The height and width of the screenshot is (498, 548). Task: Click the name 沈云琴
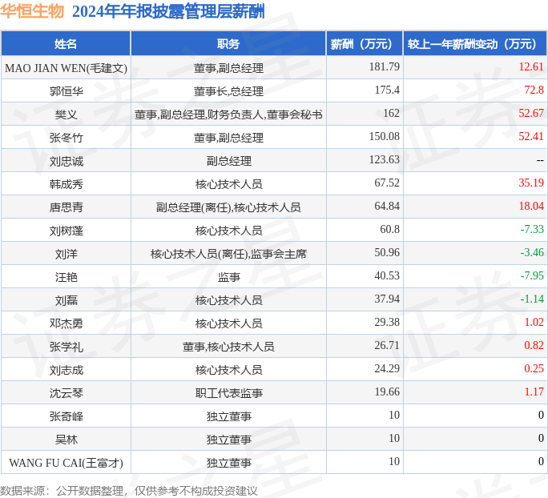coord(66,393)
